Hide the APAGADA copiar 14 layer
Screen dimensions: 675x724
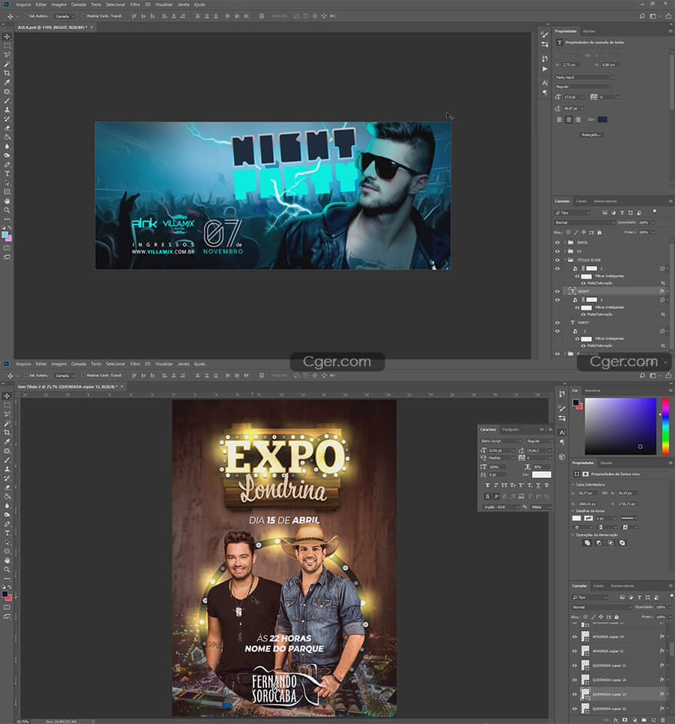click(575, 637)
